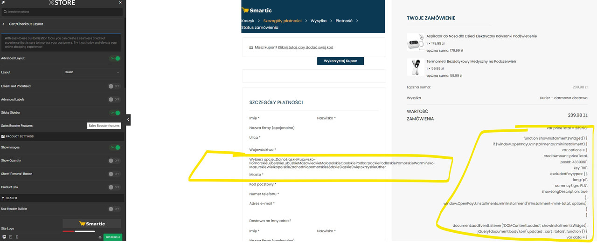Click the Ulica field label
597x243 pixels.
(x=255, y=137)
